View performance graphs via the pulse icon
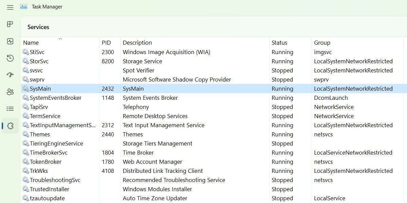The height and width of the screenshot is (203, 407). [10, 41]
